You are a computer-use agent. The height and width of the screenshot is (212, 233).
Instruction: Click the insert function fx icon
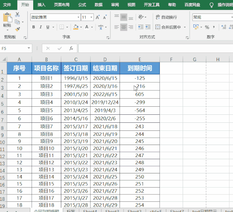pyautogui.click(x=71, y=48)
